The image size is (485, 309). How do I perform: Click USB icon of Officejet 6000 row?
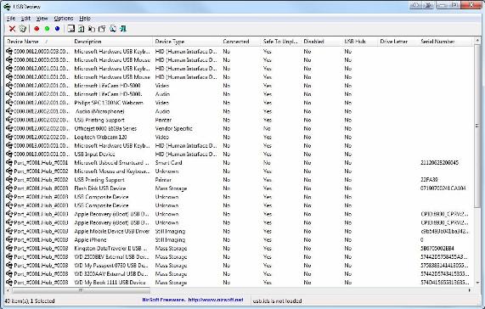click(x=9, y=128)
